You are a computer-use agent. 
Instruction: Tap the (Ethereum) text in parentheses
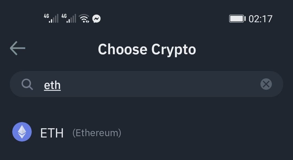(96, 133)
